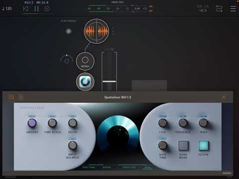Screen dimensions: 239x179
Task: Toggle the cyan ACTIVE button
Action: coord(204,146)
